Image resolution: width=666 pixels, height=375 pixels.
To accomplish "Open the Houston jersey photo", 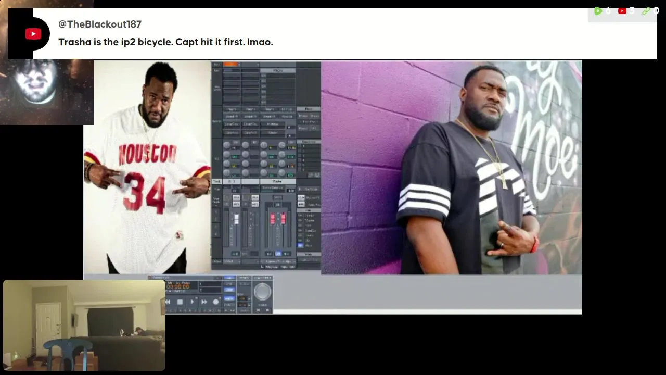I will (147, 167).
